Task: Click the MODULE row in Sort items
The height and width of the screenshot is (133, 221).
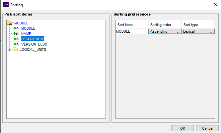Action: coord(132,31)
